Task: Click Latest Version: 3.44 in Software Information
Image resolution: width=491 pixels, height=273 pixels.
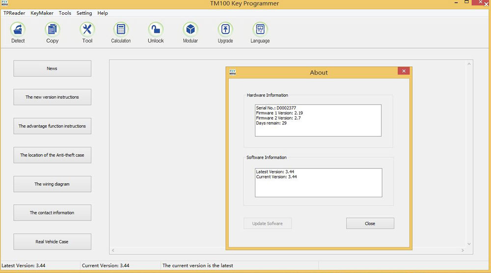Action: tap(275, 171)
